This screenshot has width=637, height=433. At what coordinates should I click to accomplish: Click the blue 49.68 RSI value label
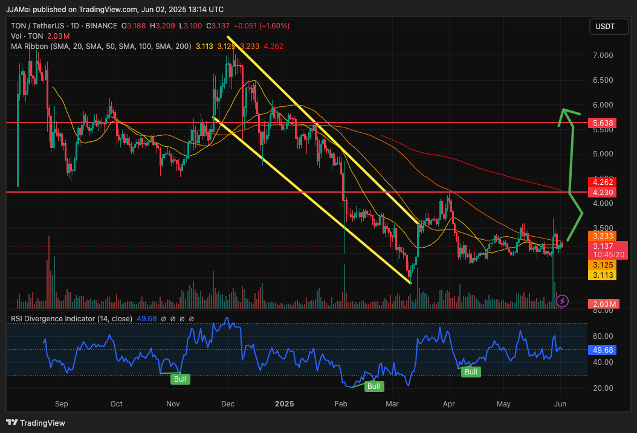click(x=604, y=350)
